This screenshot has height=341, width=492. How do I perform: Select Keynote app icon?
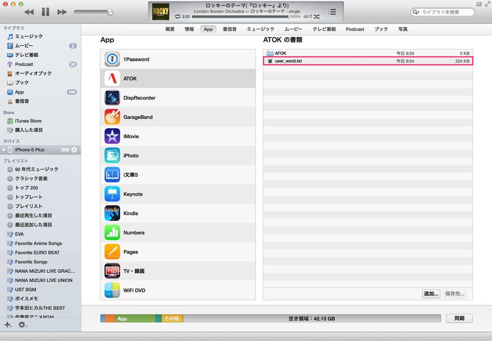(x=112, y=194)
